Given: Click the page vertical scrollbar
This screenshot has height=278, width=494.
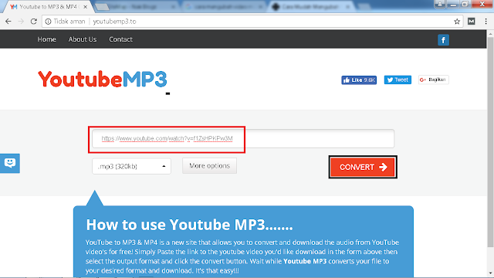Looking at the screenshot, I should pos(490,142).
